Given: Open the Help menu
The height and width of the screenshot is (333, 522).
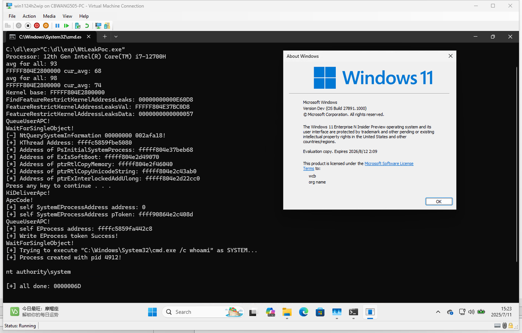Looking at the screenshot, I should [84, 16].
